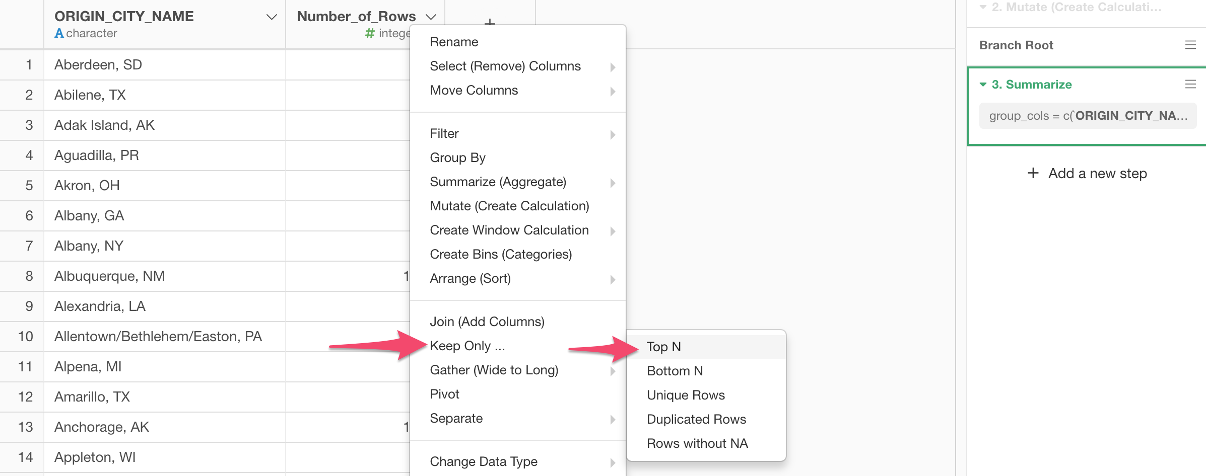Select the Albuquerque, NM cell

165,276
